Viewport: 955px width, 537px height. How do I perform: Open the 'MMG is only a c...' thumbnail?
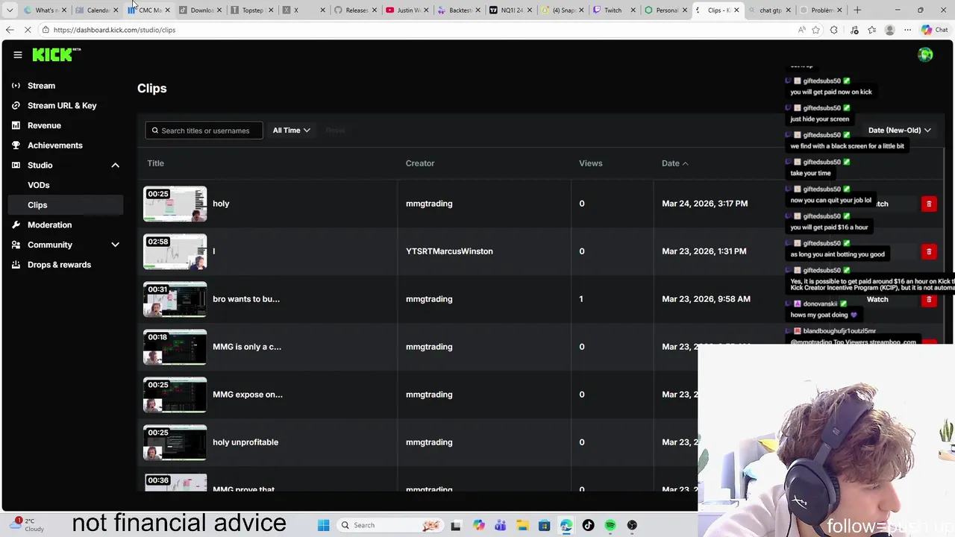click(175, 347)
